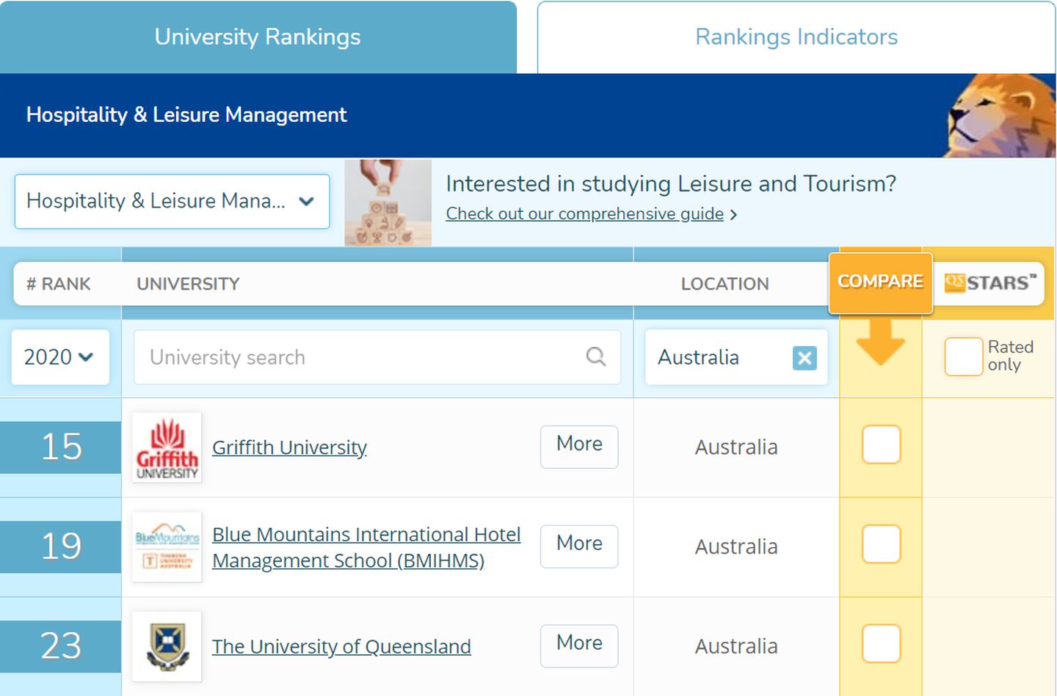Open the Hospitality & Leisure subject dropdown
Image resolution: width=1057 pixels, height=696 pixels.
(172, 201)
